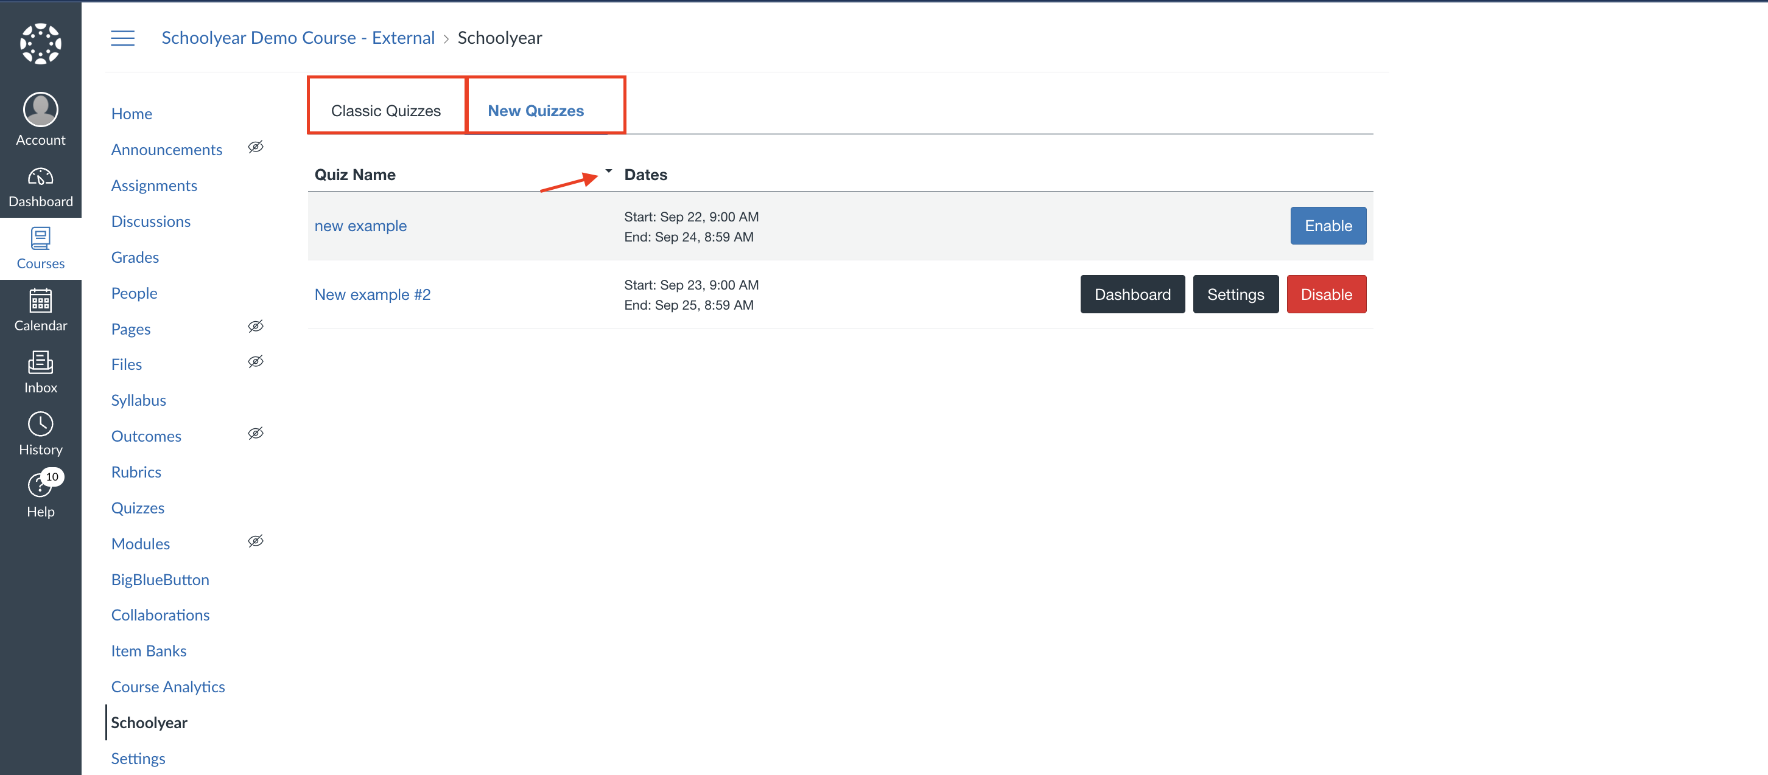
Task: Toggle sort arrow next to Quiz Name
Action: pyautogui.click(x=608, y=172)
